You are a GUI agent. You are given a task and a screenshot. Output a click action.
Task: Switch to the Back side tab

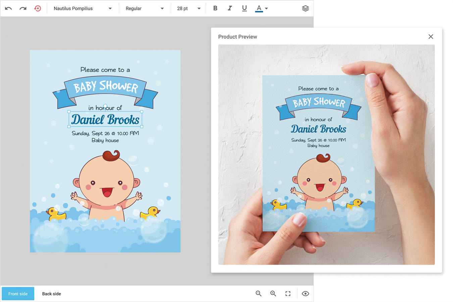[52, 294]
